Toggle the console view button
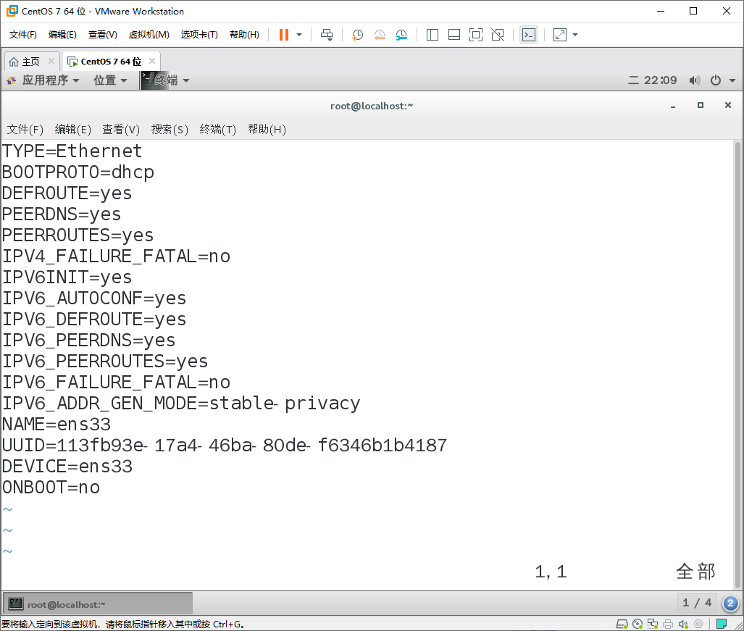744x631 pixels. pos(529,35)
